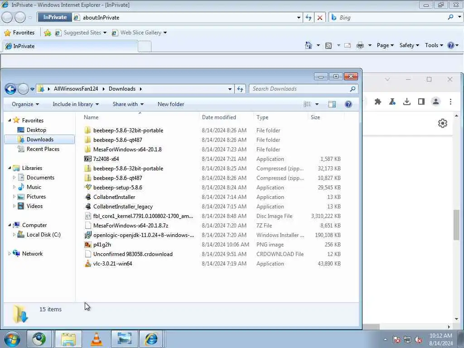This screenshot has width=464, height=348.
Task: Select Recent Places in navigation pane
Action: tap(43, 149)
